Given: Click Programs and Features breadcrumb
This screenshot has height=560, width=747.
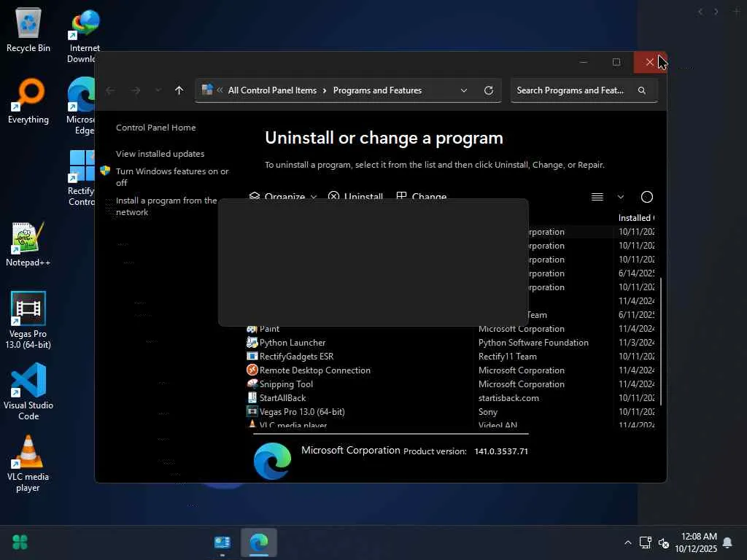Looking at the screenshot, I should click(377, 90).
